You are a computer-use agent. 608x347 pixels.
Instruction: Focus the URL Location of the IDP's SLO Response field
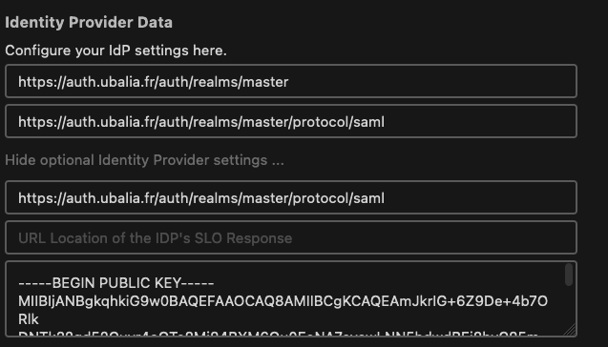291,237
